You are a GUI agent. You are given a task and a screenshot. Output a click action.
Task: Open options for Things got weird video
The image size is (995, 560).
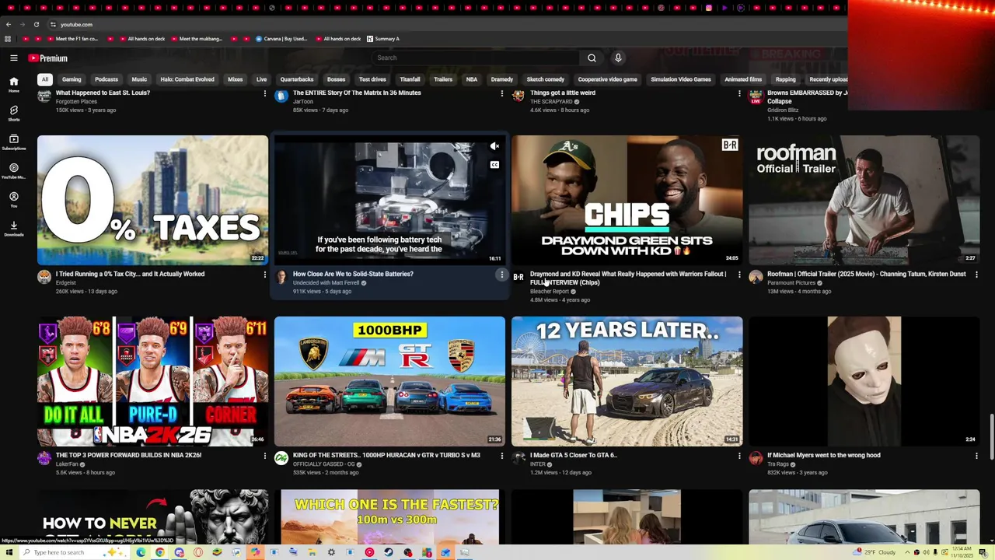tap(739, 93)
